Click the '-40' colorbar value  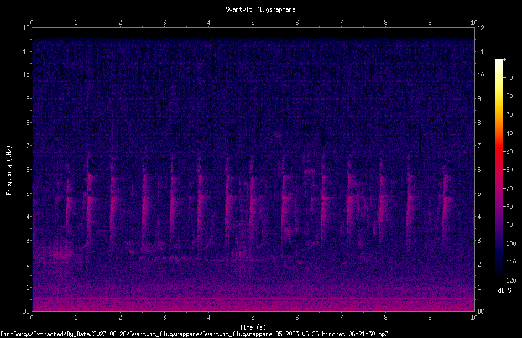[508, 133]
